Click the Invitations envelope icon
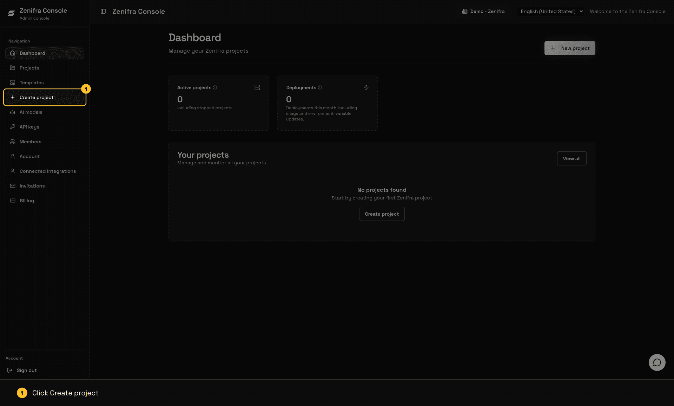This screenshot has height=406, width=674. (x=13, y=186)
